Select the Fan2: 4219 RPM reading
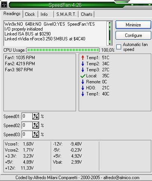This screenshot has height=181, width=152. click(x=20, y=64)
